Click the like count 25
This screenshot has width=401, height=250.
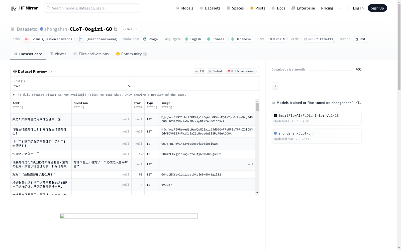(x=138, y=29)
